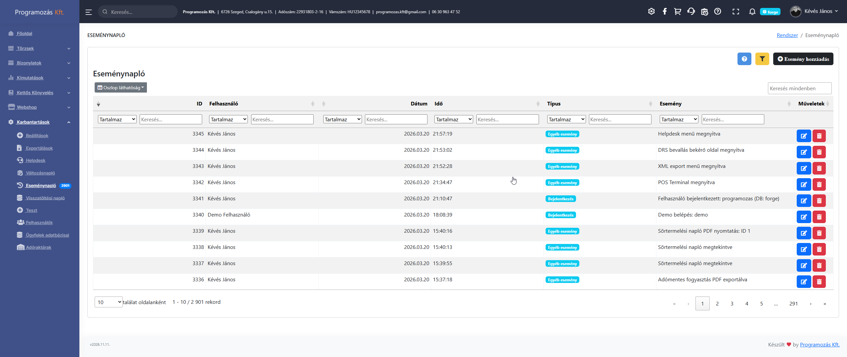Open the headset support icon in header

point(691,12)
